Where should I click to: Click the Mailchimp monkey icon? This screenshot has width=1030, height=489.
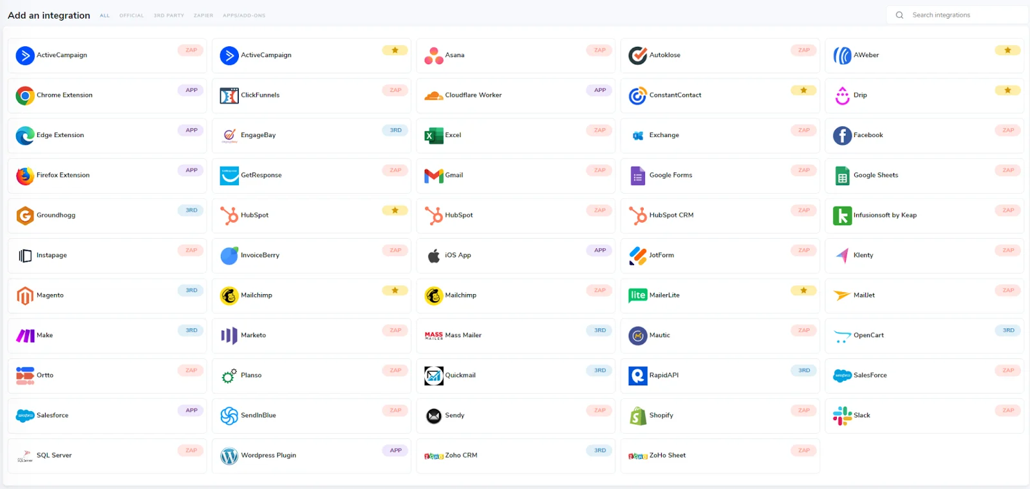229,295
